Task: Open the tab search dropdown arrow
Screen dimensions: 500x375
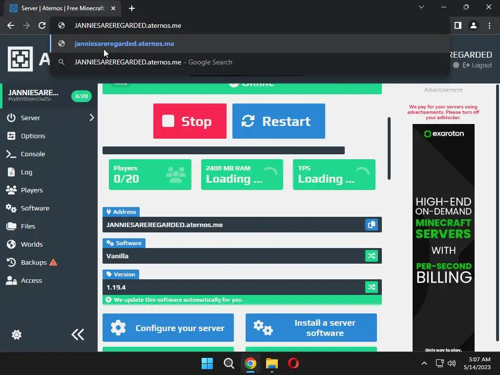Action: pos(421,7)
